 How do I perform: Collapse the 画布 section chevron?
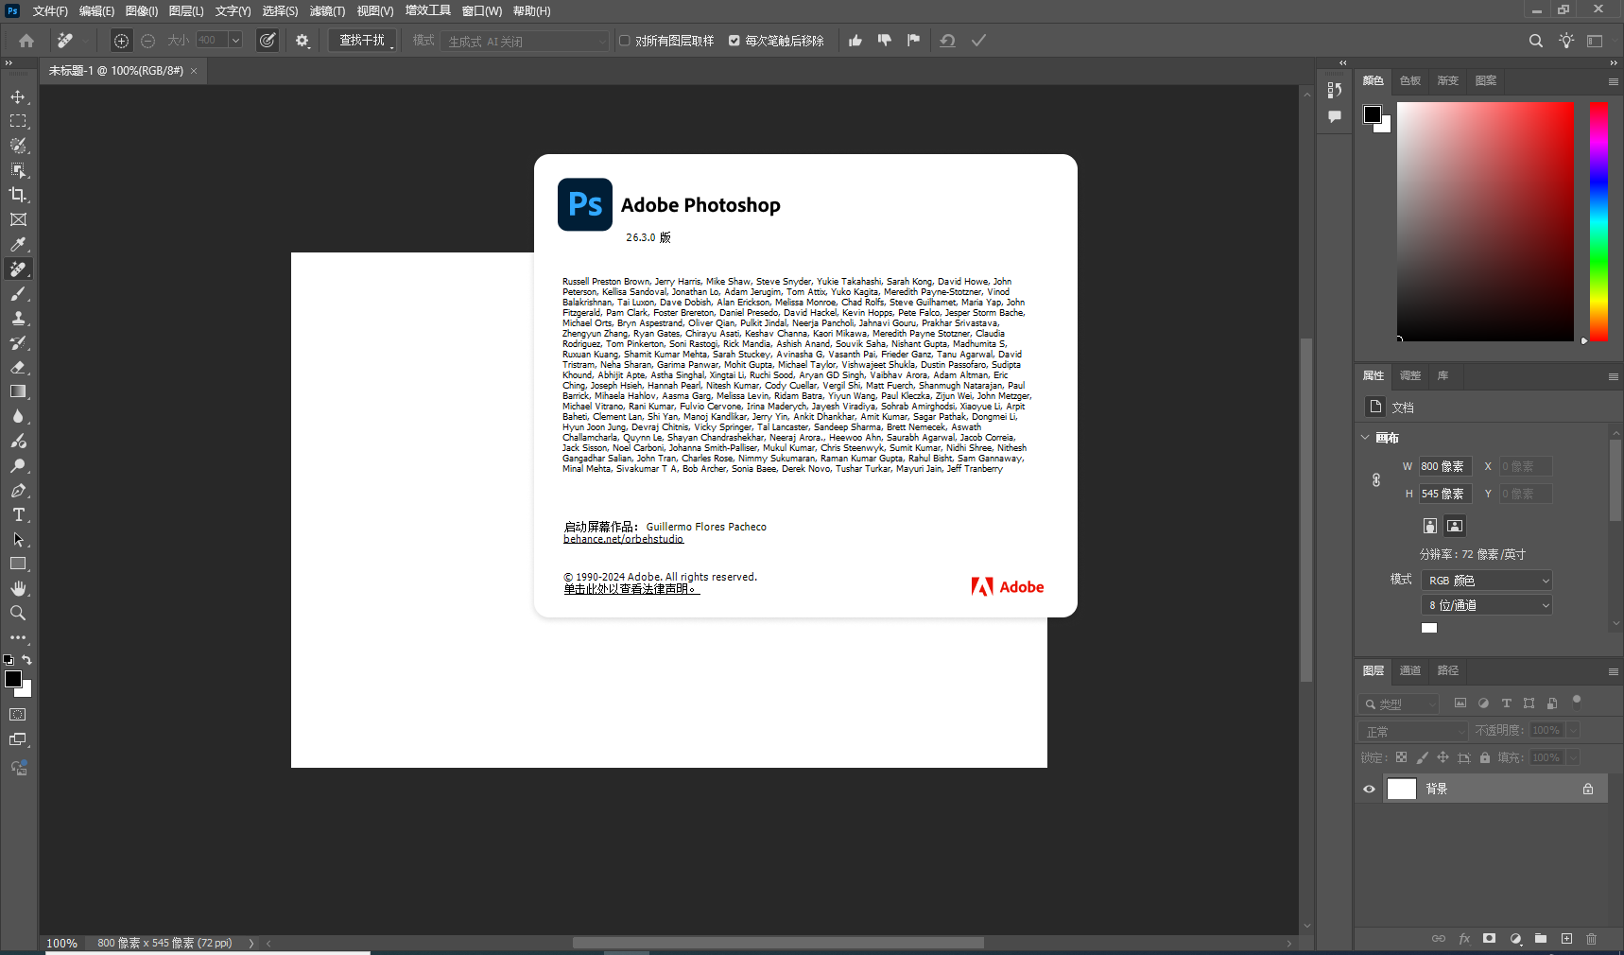[x=1365, y=437]
